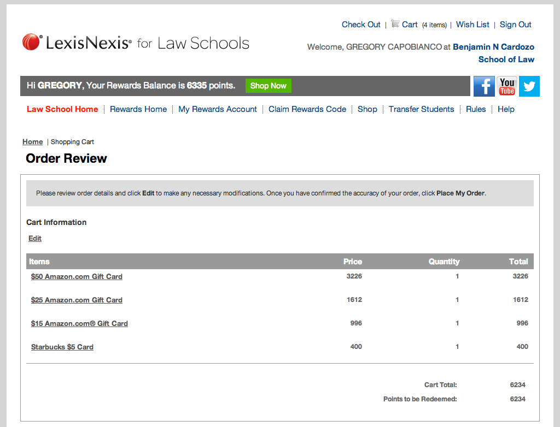Open the Twitter bird icon
The height and width of the screenshot is (427, 560).
[529, 86]
